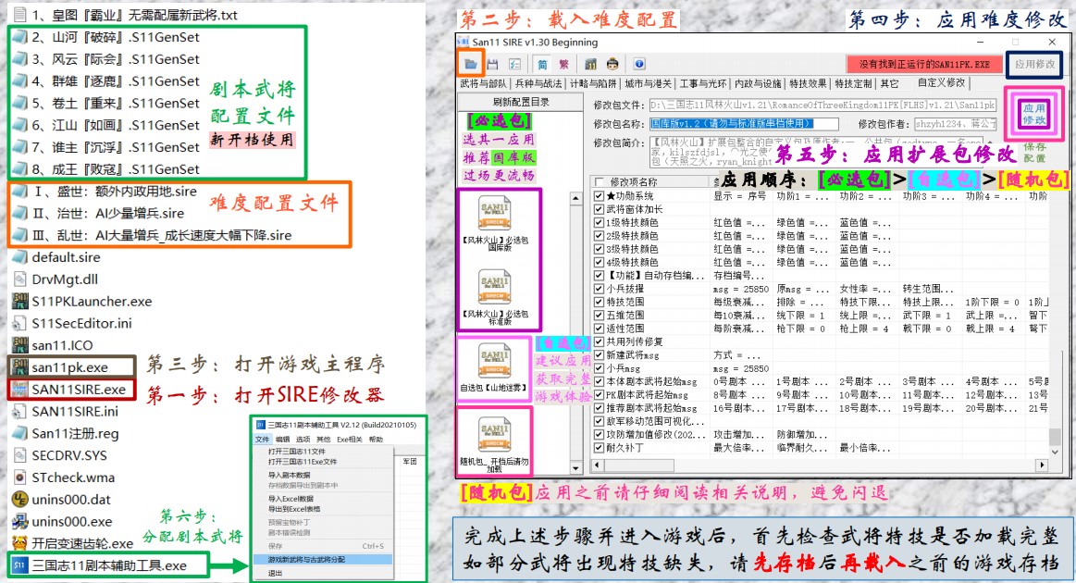This screenshot has height=583, width=1076.
Task: Toggle the 五维范围 checkbox
Action: [600, 316]
